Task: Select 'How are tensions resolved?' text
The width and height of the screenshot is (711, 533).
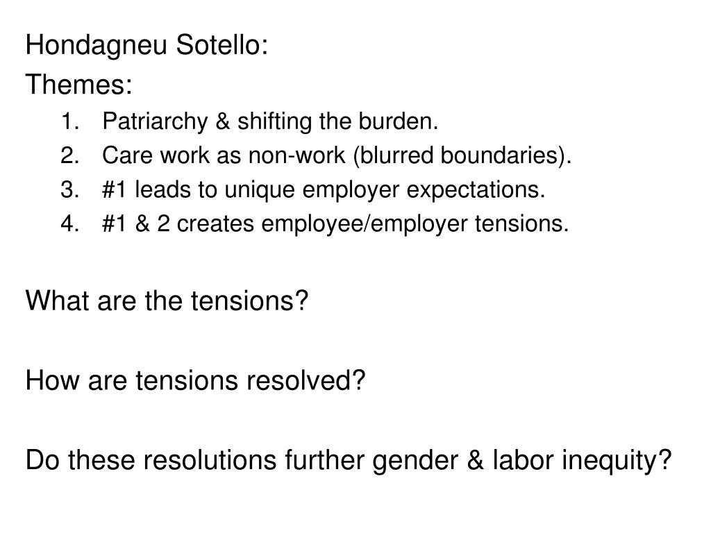Action: (195, 380)
